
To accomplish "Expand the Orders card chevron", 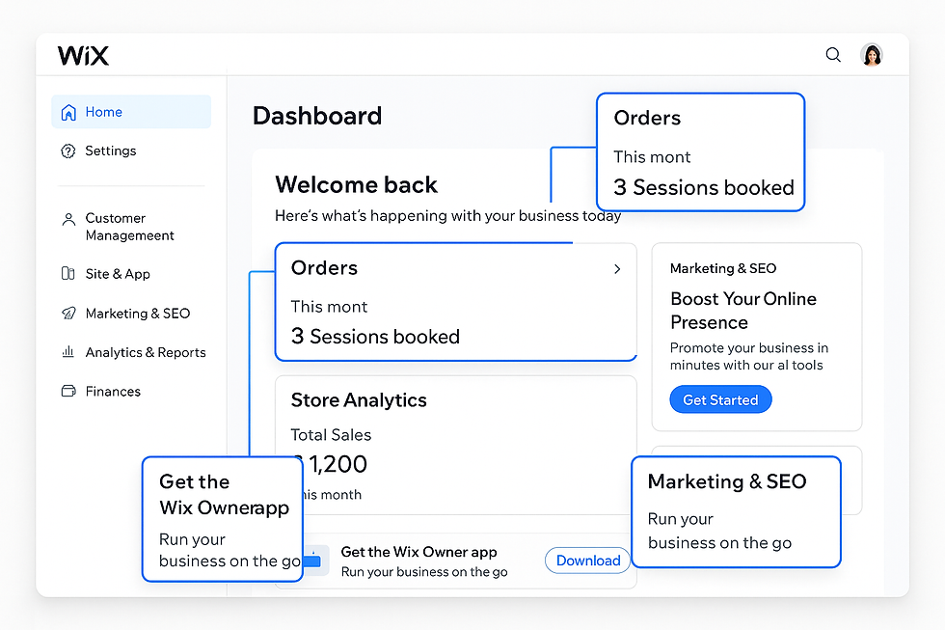I will (617, 269).
